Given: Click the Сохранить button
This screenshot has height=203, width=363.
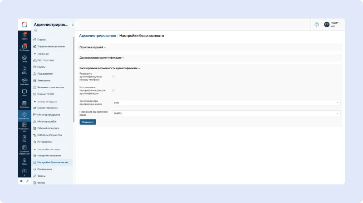Looking at the screenshot, I should point(88,122).
